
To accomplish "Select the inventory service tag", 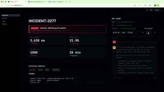I will coord(56,70).
